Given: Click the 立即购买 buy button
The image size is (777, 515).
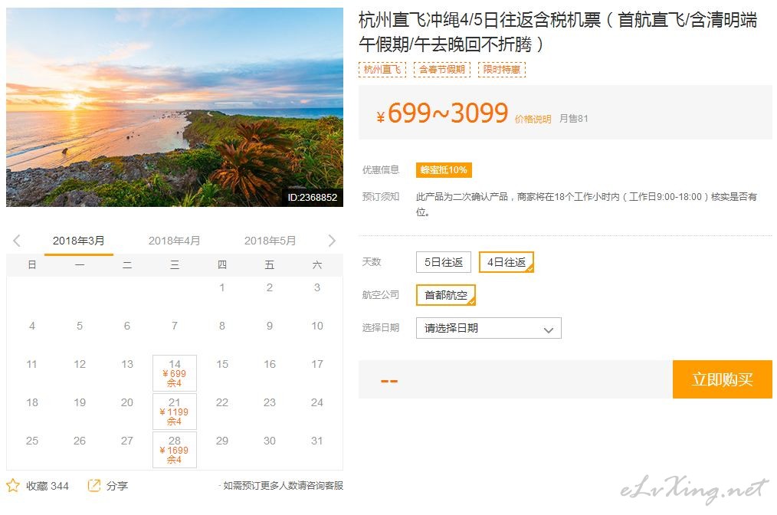Looking at the screenshot, I should click(x=723, y=379).
